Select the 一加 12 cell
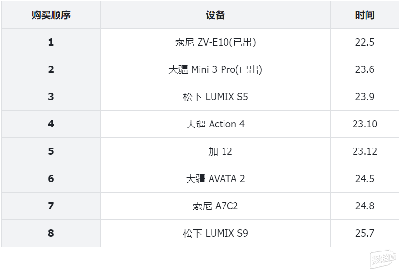The width and height of the screenshot is (401, 274). (x=215, y=151)
